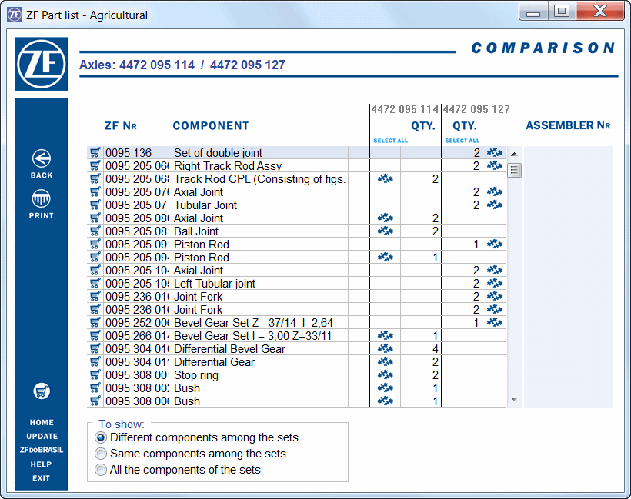631x499 pixels.
Task: Add part 0095 136 to cart
Action: point(95,153)
